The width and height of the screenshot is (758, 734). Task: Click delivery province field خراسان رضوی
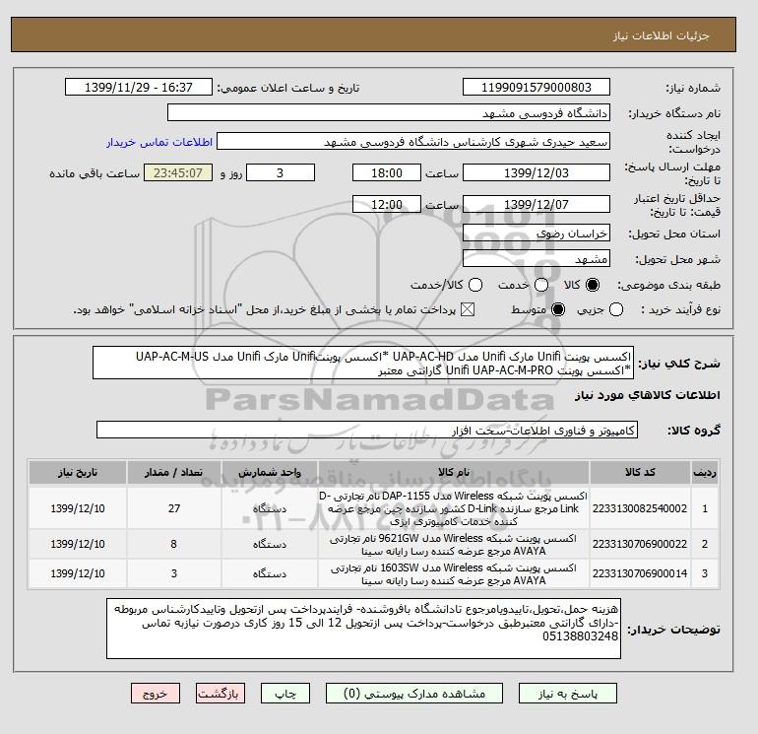click(x=537, y=234)
